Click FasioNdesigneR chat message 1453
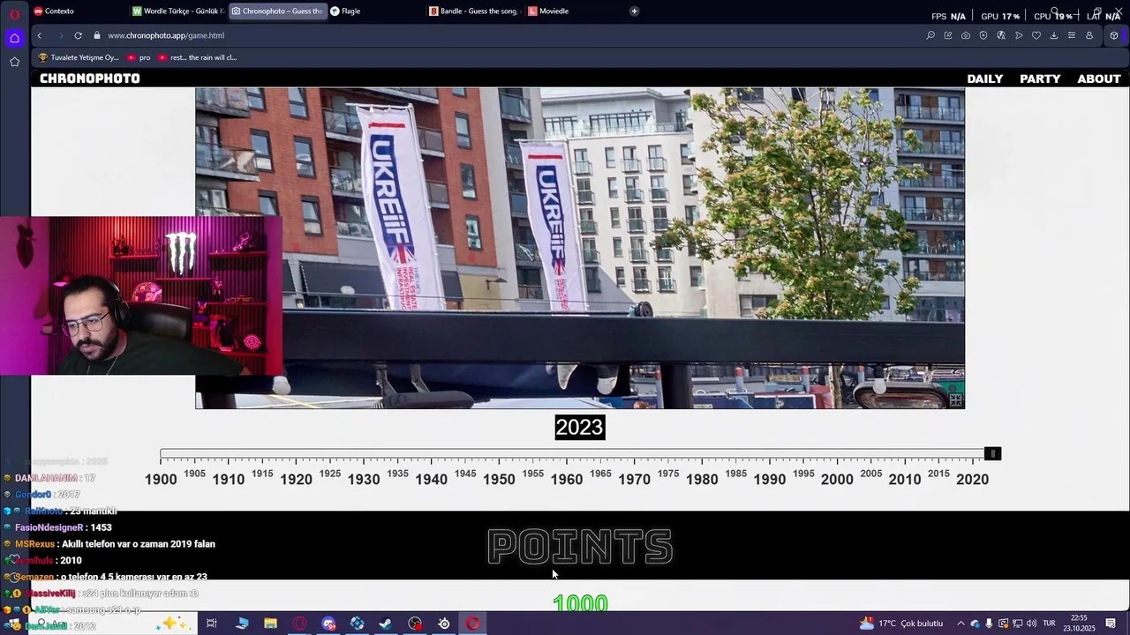This screenshot has width=1130, height=635. point(64,527)
